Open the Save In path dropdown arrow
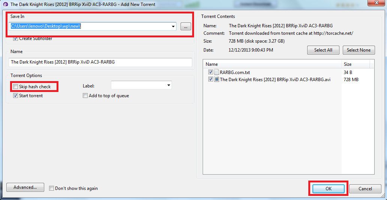Viewport: 387px width, 200px height. (x=173, y=27)
